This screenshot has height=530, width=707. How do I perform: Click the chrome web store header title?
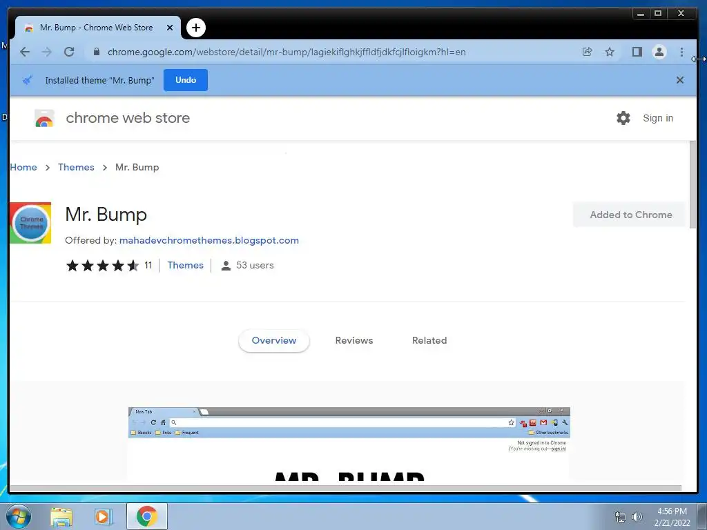[128, 118]
